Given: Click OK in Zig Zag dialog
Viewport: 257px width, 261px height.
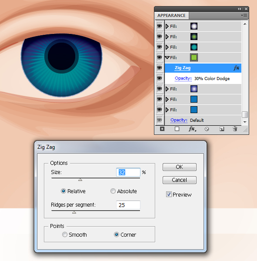Looking at the screenshot, I should click(x=180, y=167).
